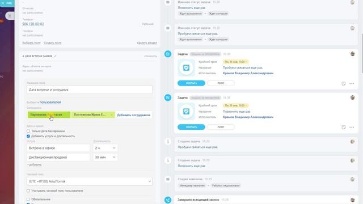The width and height of the screenshot is (363, 204).
Task: Click timeline task badge beside 'Пробуем связаться еще раз' card
Action: (168, 54)
